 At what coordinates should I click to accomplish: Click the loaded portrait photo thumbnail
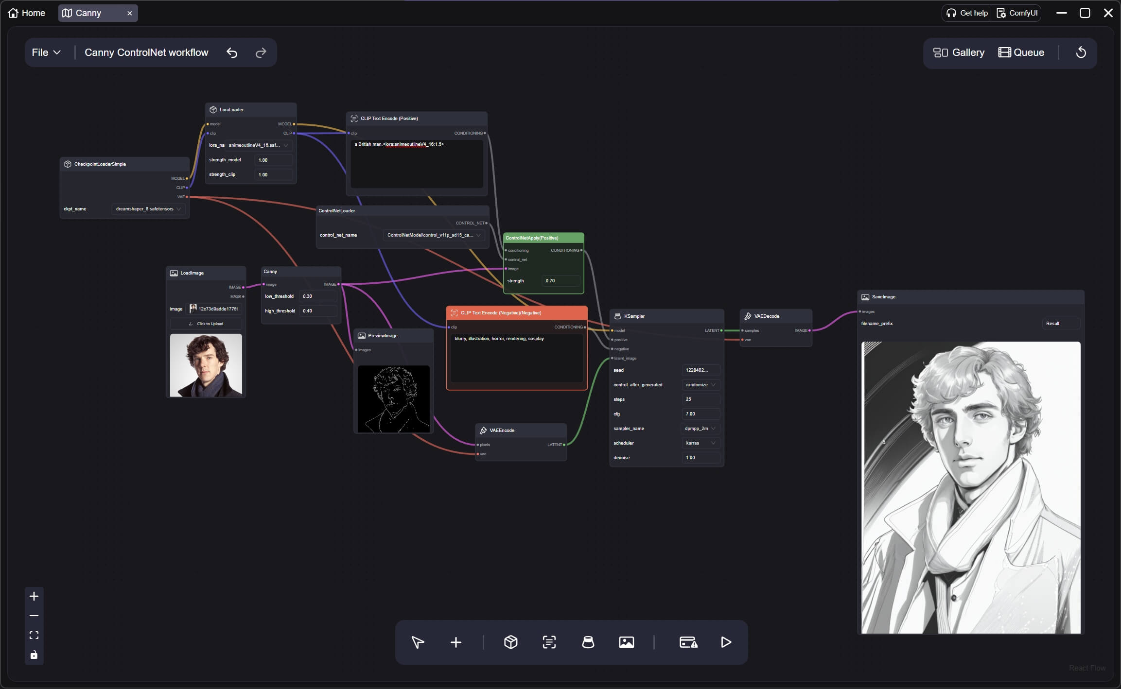click(x=206, y=365)
